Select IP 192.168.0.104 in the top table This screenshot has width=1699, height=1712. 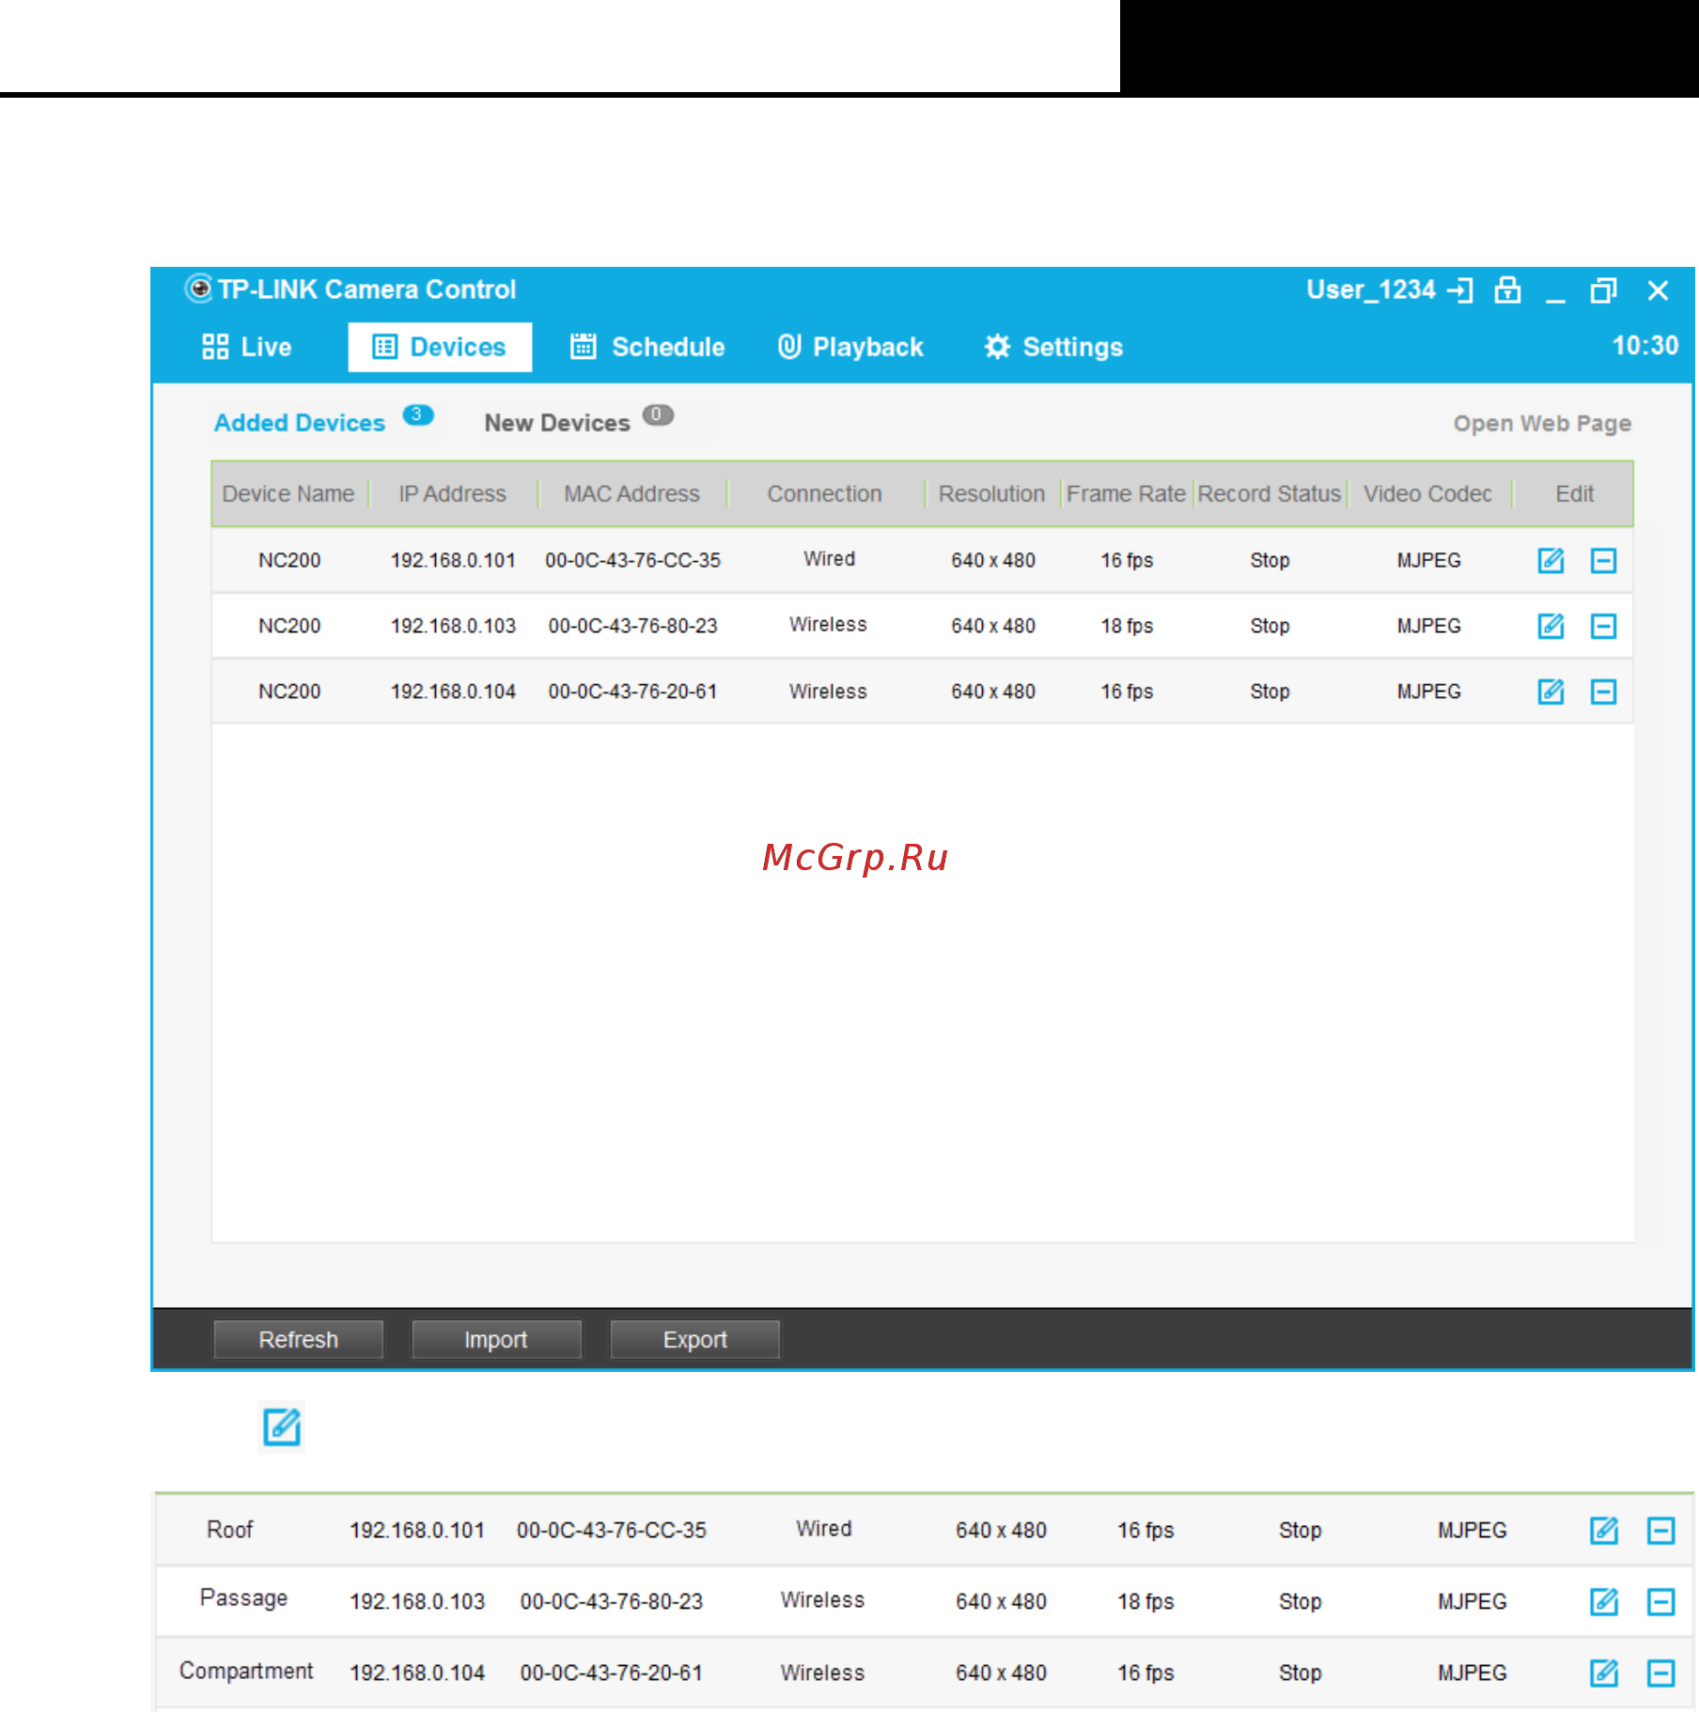[453, 692]
